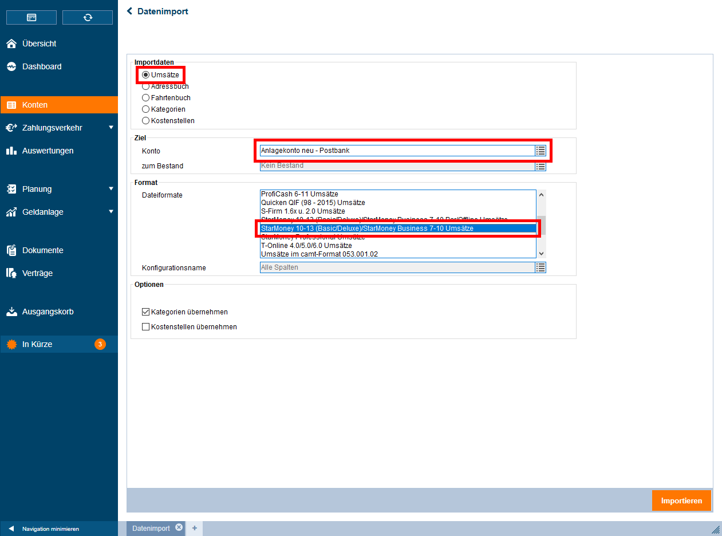The image size is (722, 536).
Task: Click the Geldanlage chart icon
Action: click(11, 212)
